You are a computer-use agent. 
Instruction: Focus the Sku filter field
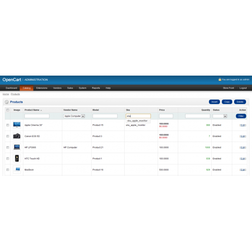pyautogui.click(x=138, y=116)
